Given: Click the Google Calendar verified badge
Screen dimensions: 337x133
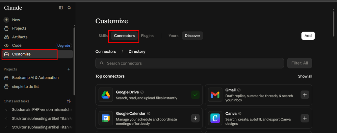Looking at the screenshot, I should [x=148, y=114].
